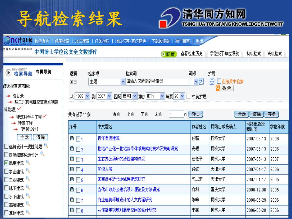Open the 匹配 模糊 dropdown
Screen dimensions: 292x219
tap(135, 96)
